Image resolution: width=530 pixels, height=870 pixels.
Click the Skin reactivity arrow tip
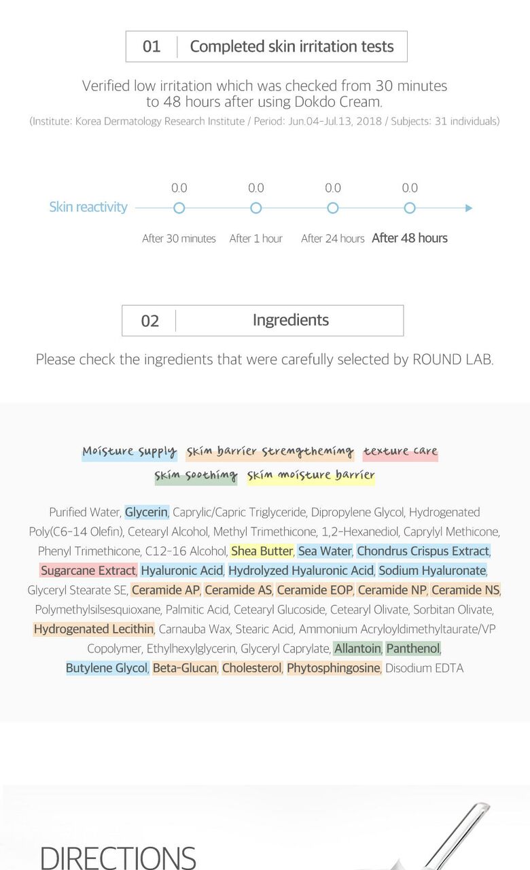[469, 208]
